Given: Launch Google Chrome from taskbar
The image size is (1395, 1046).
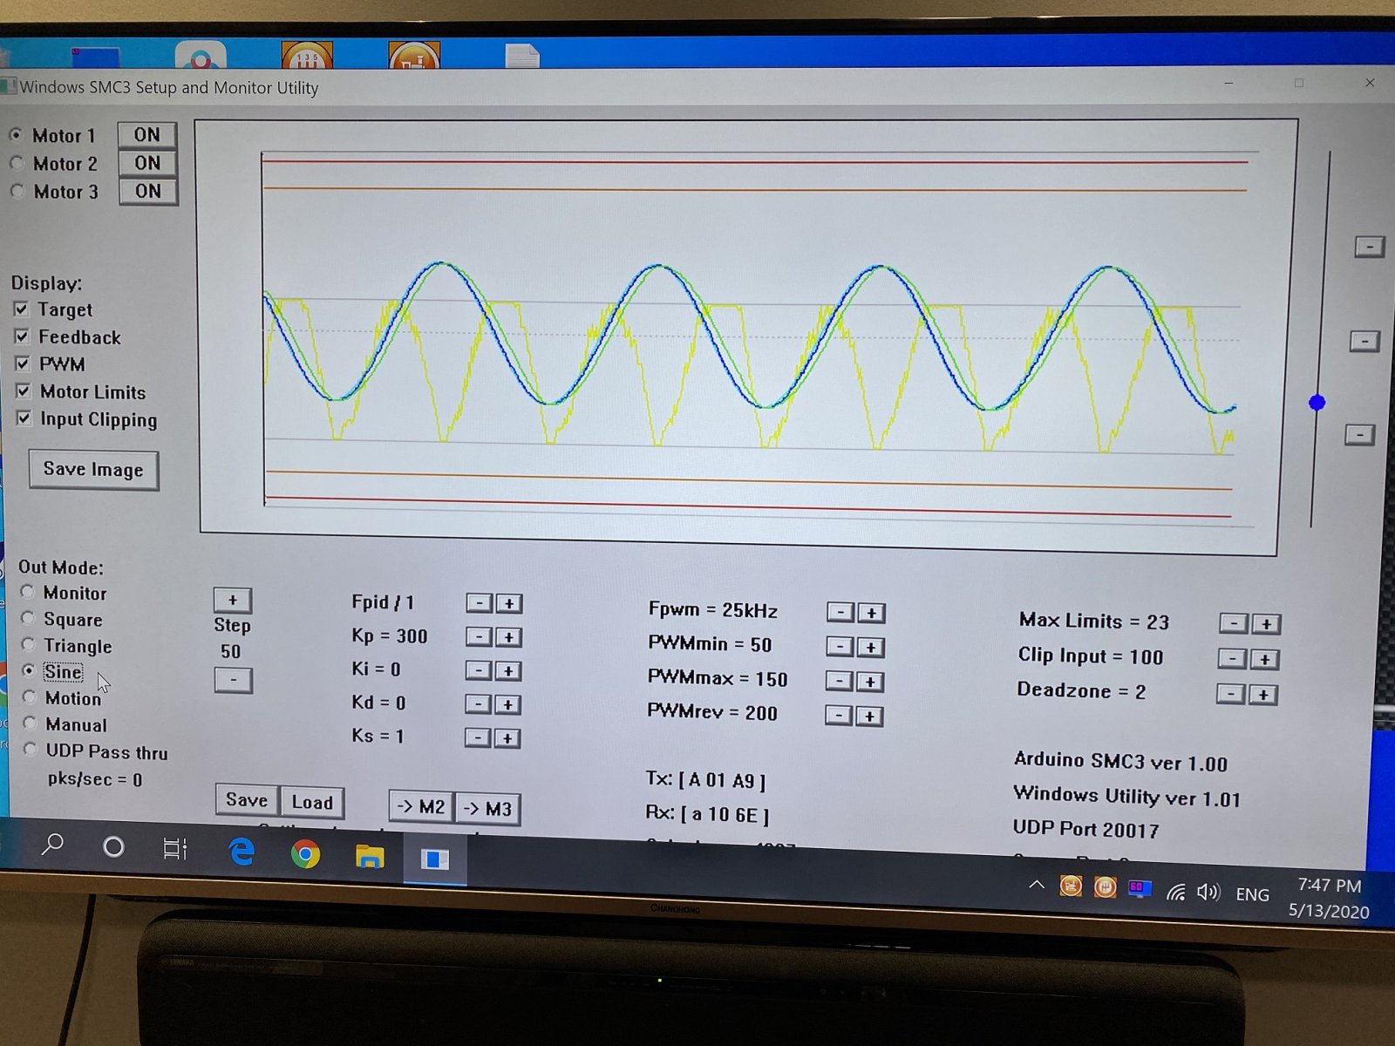Looking at the screenshot, I should (x=305, y=854).
